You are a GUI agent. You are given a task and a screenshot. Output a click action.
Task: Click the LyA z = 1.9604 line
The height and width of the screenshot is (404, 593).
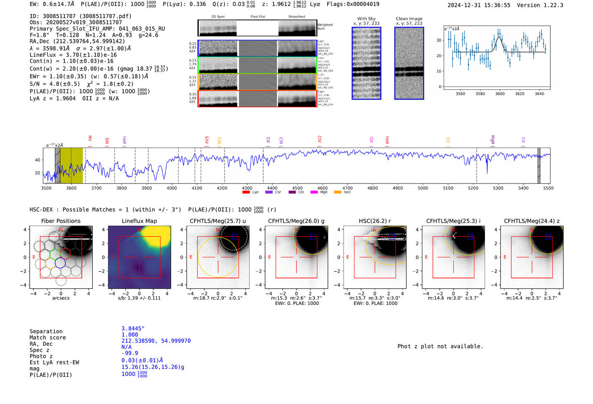74,98
